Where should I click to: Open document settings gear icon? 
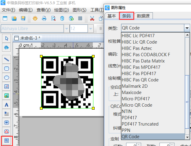(35, 19)
